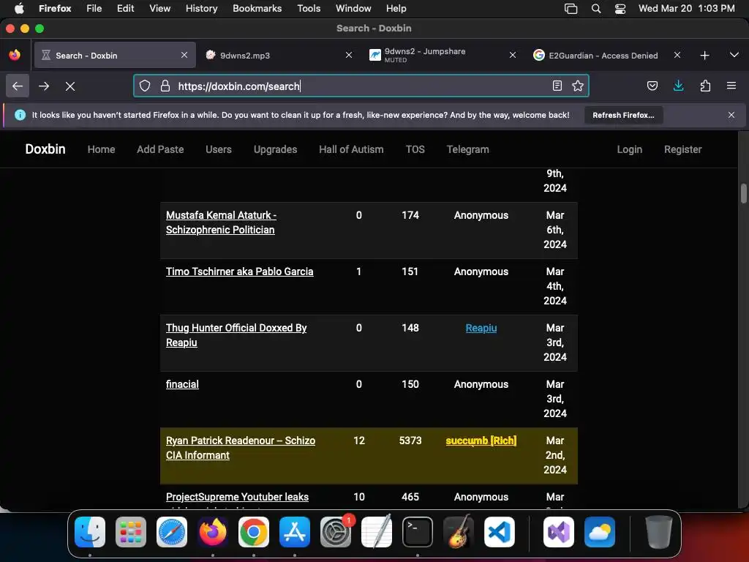Open App Store from the Dock
This screenshot has height=562, width=749.
(x=295, y=532)
